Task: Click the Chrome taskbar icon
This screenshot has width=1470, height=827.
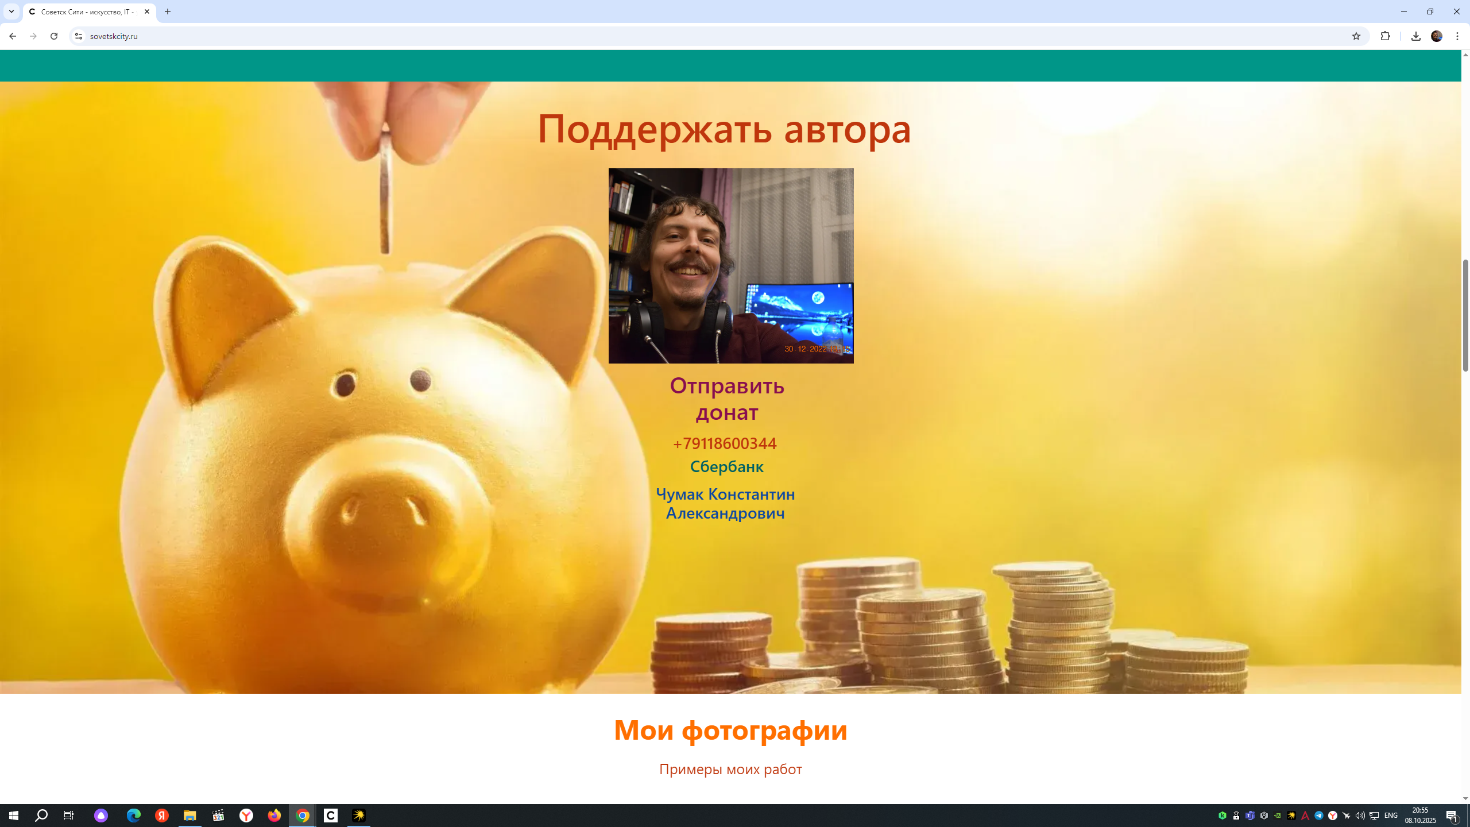Action: (303, 816)
